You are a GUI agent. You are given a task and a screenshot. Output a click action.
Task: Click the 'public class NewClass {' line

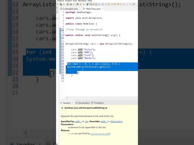[81, 24]
